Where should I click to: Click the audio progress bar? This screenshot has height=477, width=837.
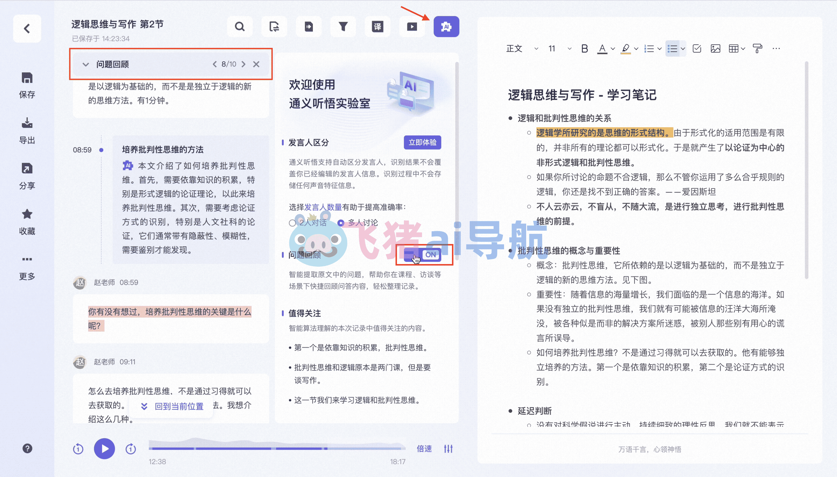277,448
